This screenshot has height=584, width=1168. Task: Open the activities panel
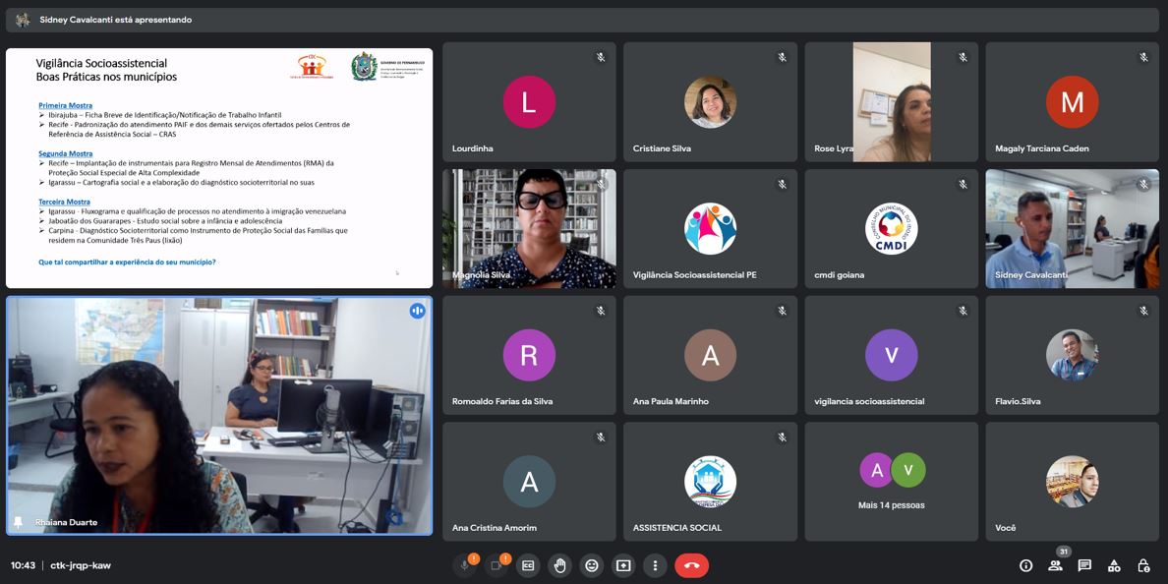(1114, 565)
